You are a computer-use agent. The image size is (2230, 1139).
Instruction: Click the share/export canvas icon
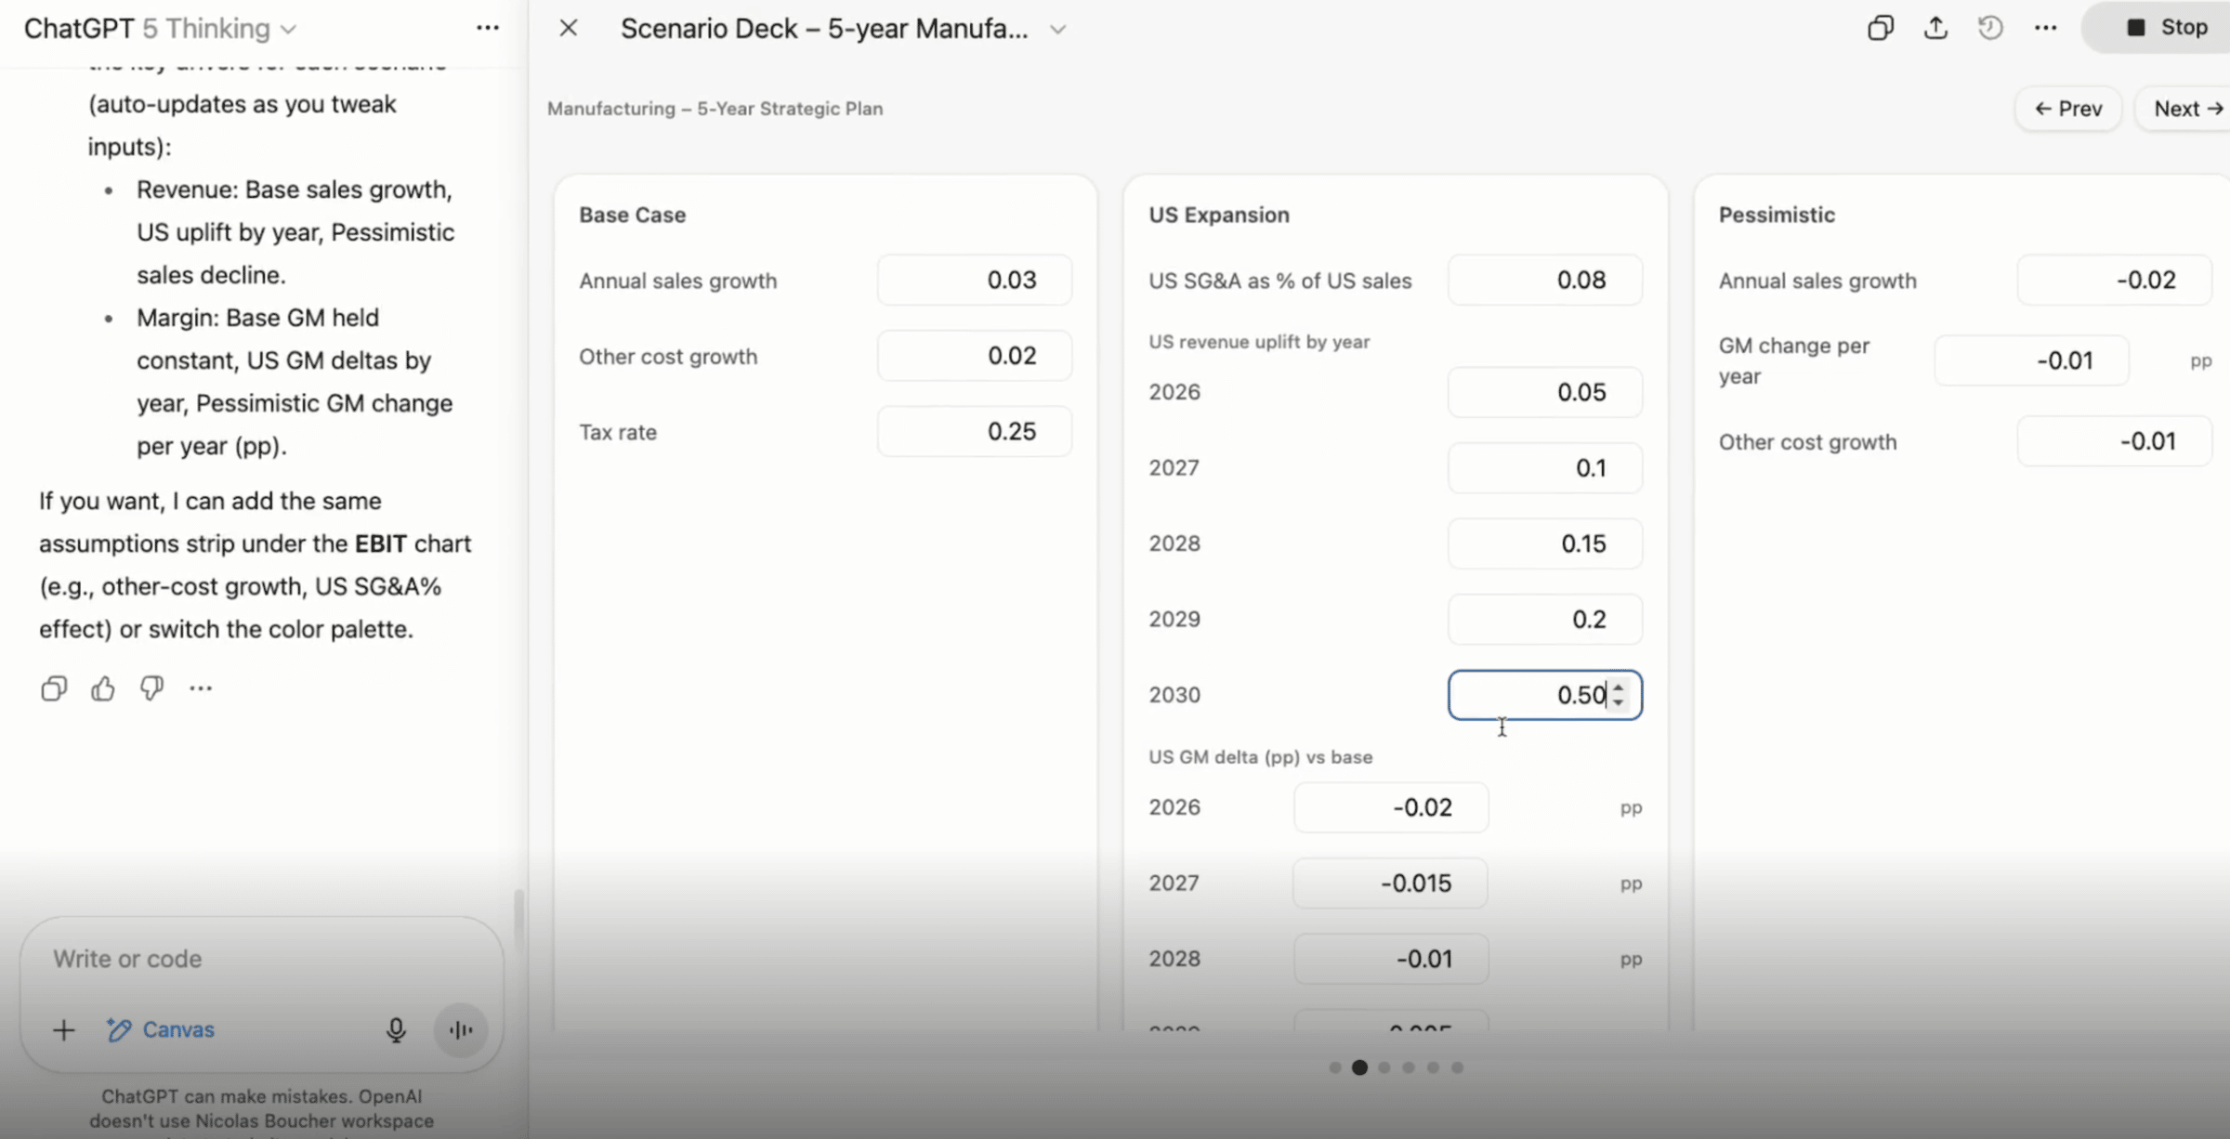1935,28
